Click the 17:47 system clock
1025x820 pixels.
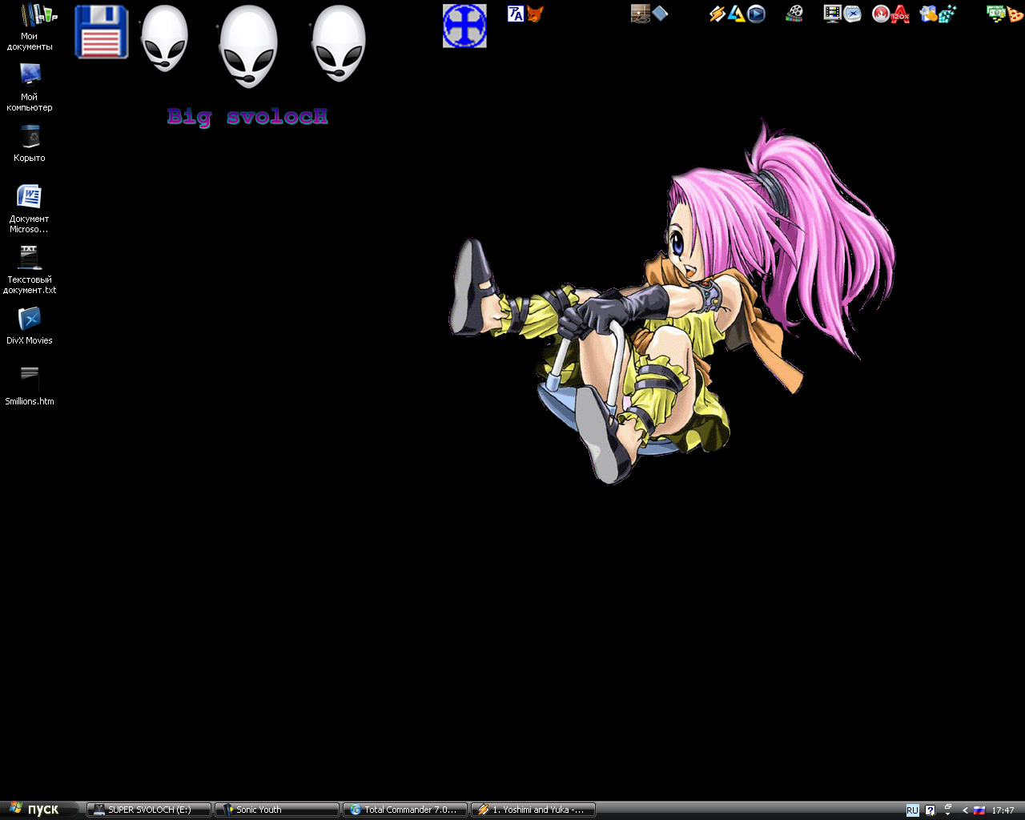[x=1003, y=810]
